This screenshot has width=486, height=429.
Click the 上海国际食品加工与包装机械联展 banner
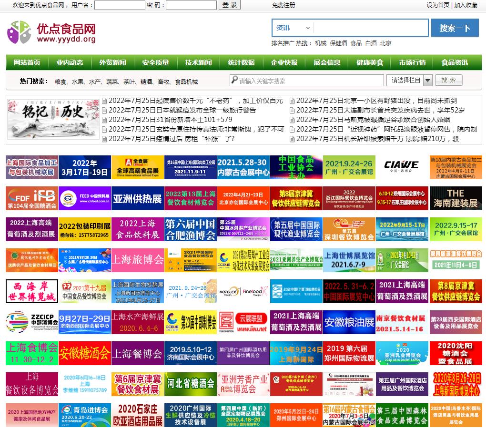point(32,167)
